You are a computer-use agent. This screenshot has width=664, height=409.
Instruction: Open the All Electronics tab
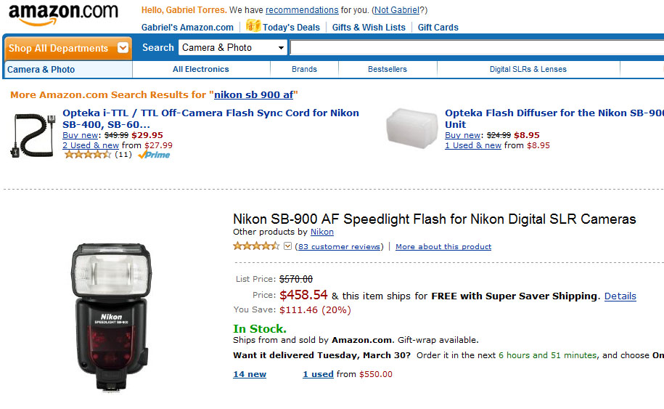point(200,70)
